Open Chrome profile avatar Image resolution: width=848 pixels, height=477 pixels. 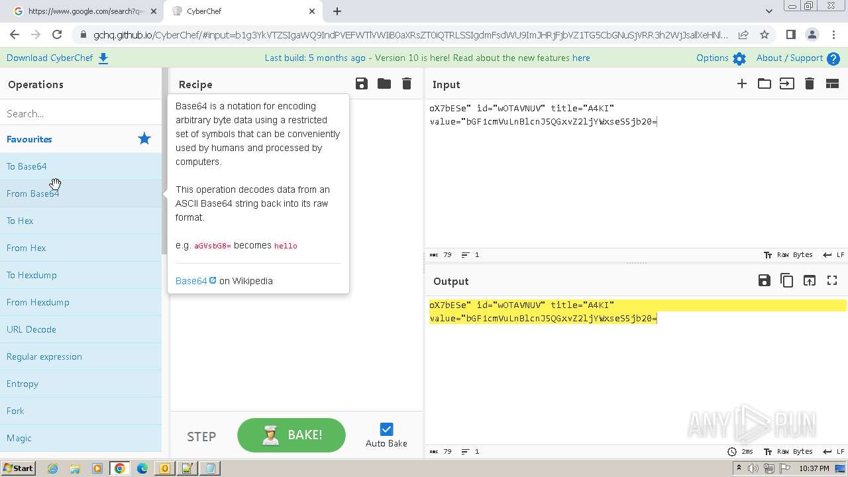[x=812, y=34]
